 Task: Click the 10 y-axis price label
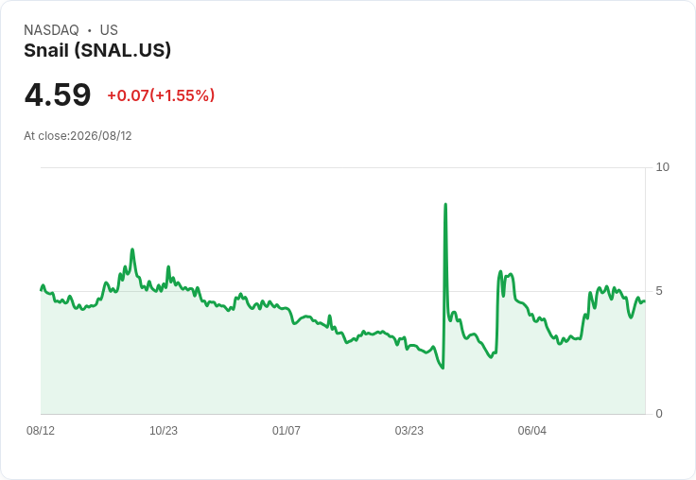662,167
